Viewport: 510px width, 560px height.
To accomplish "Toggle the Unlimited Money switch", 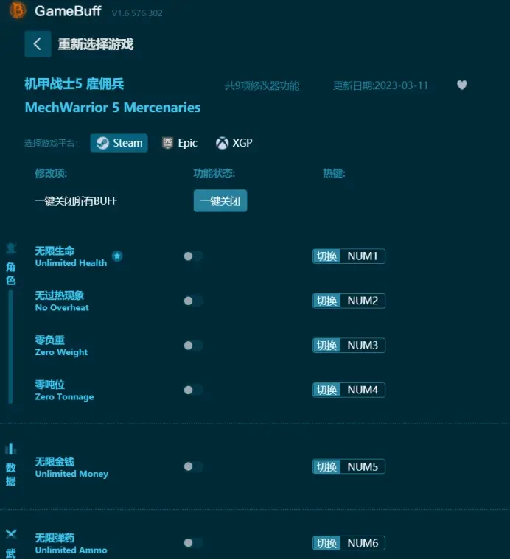I will click(193, 466).
